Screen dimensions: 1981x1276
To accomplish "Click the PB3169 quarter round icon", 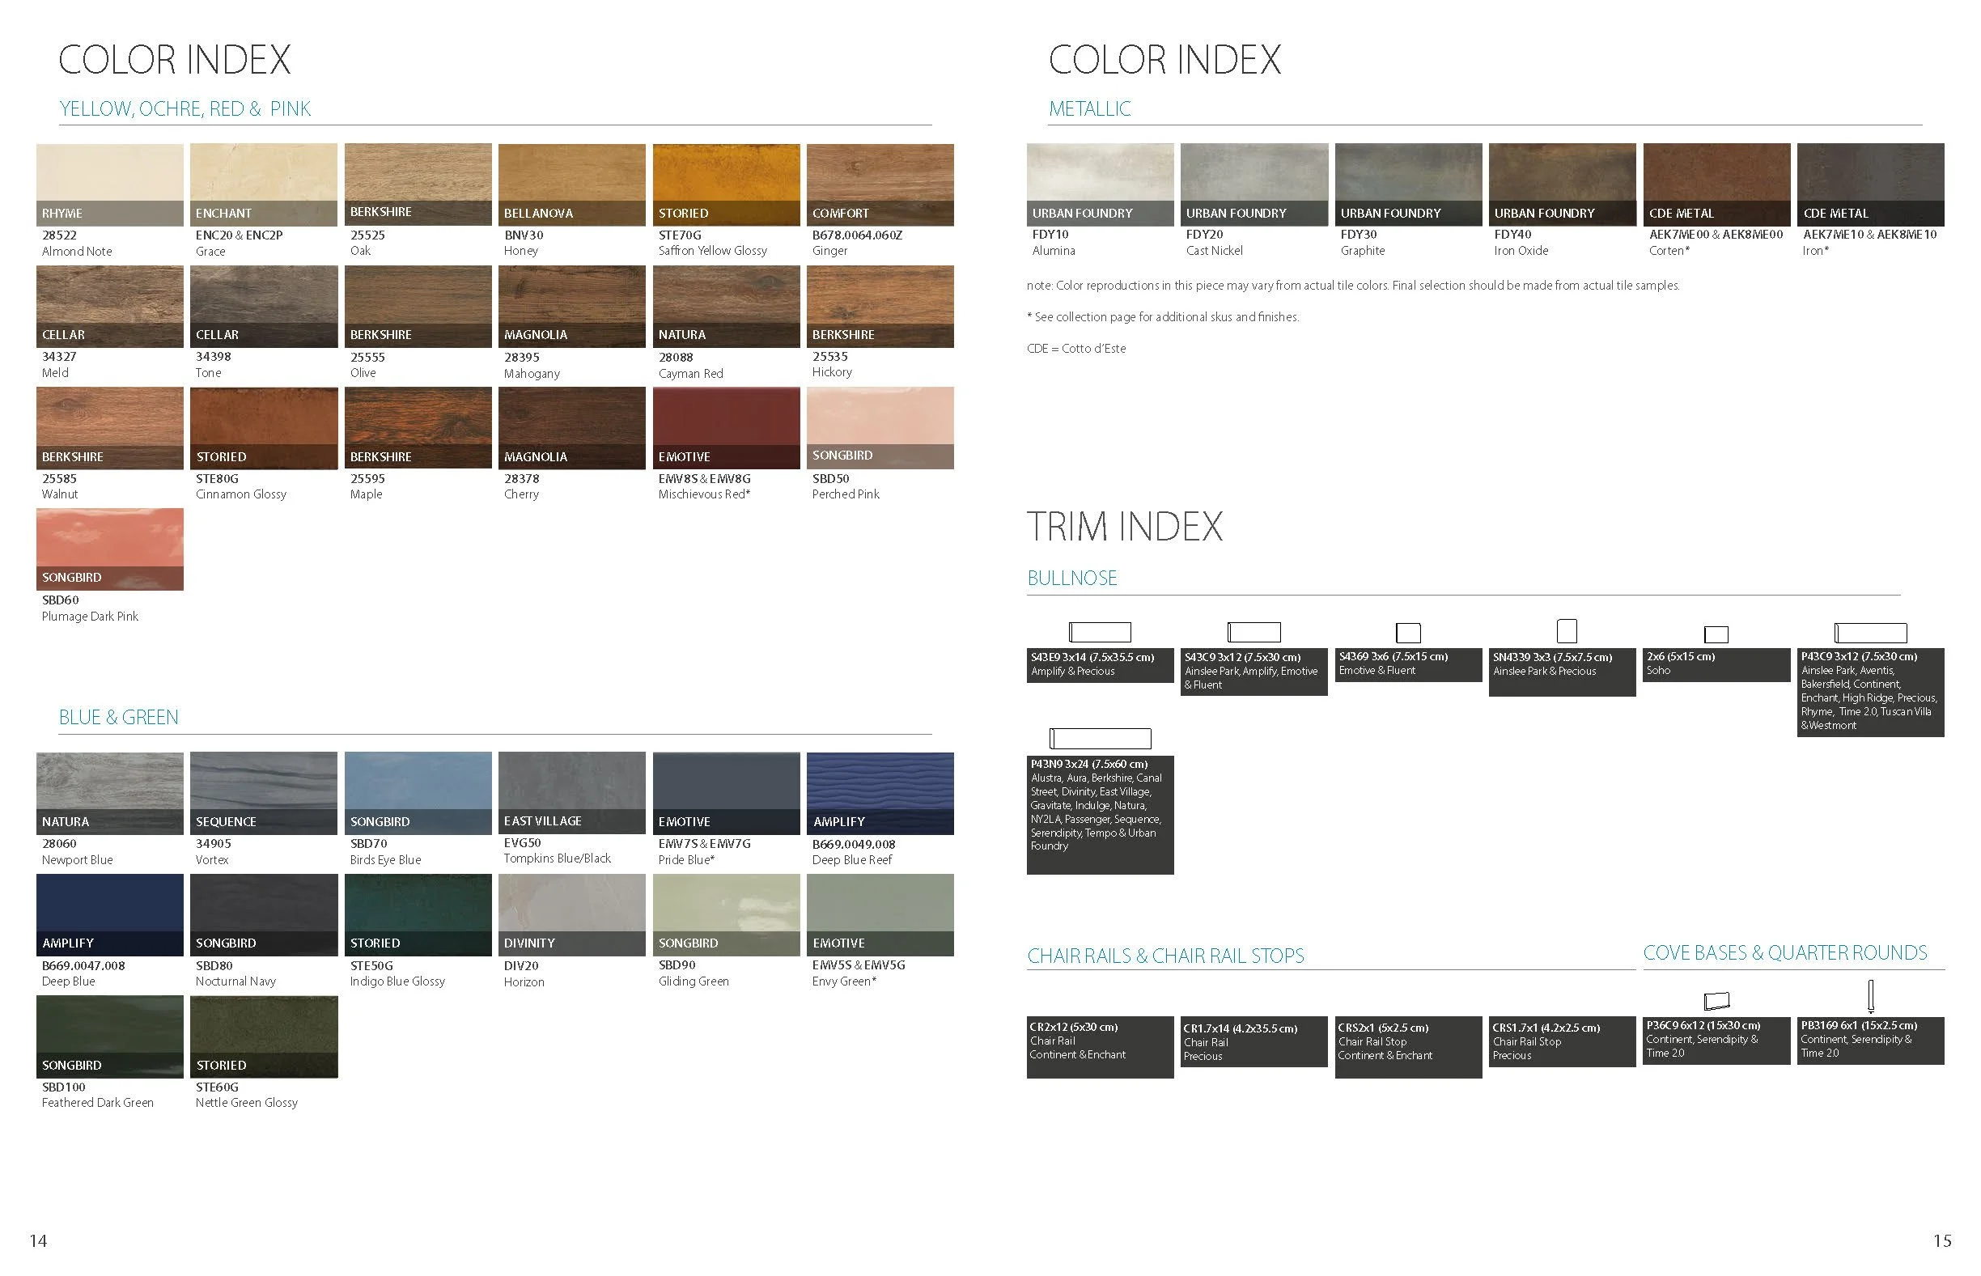I will [1870, 996].
